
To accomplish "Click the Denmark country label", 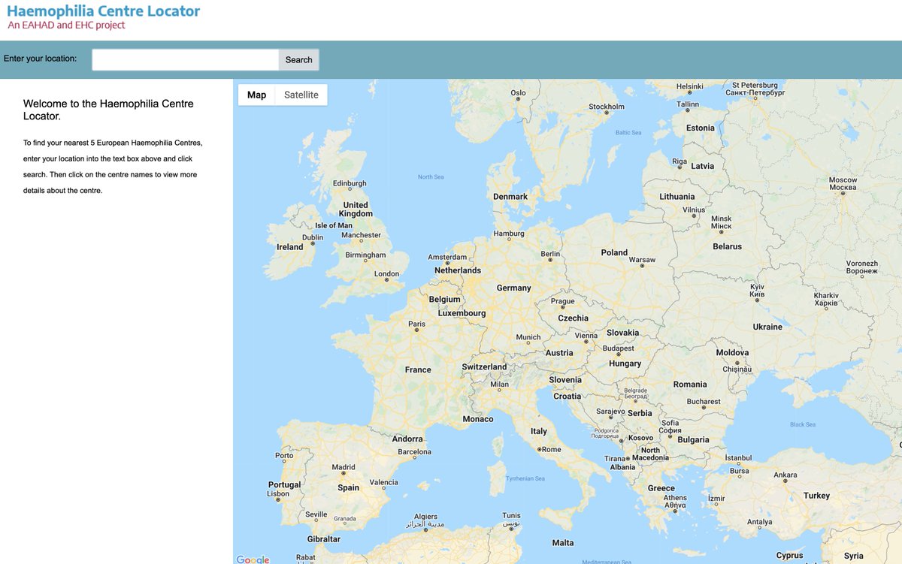I will click(x=510, y=197).
